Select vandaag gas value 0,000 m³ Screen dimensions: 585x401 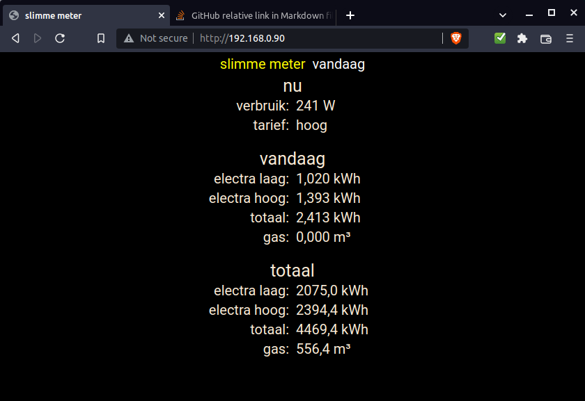pyautogui.click(x=323, y=237)
